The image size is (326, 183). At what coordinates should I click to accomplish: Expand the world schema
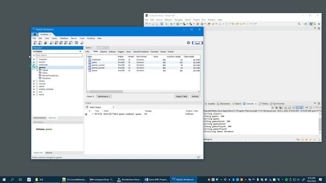(x=34, y=95)
